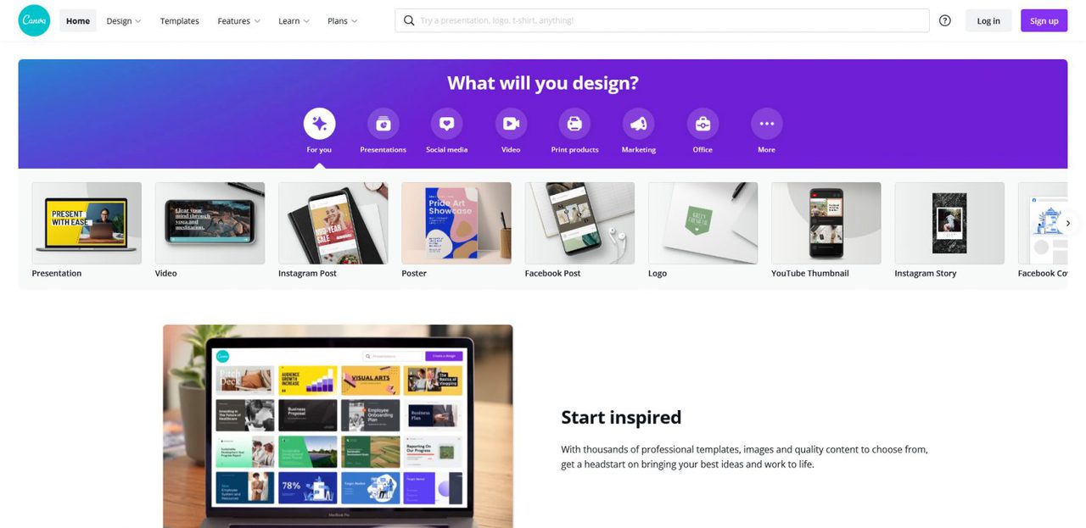Screen dimensions: 1086x528
Task: Open the Presentations category icon
Action: (x=383, y=124)
